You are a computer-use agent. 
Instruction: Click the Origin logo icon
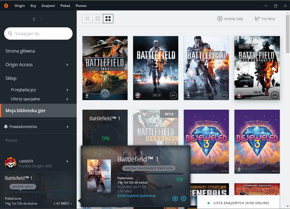click(6, 6)
